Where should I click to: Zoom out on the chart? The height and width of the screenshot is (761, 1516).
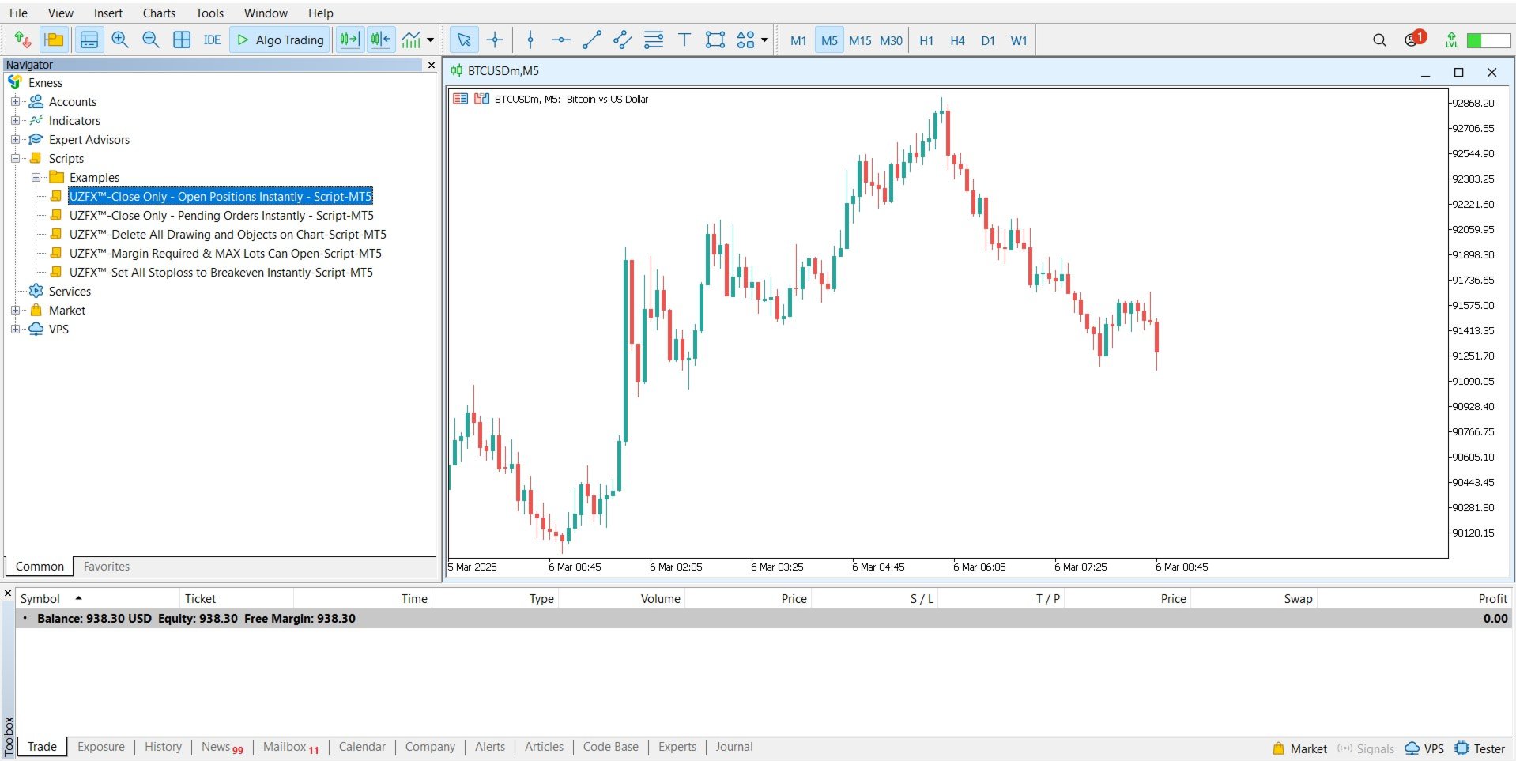pos(151,40)
